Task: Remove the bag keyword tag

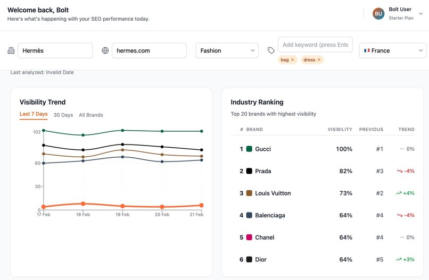Action: click(x=292, y=60)
